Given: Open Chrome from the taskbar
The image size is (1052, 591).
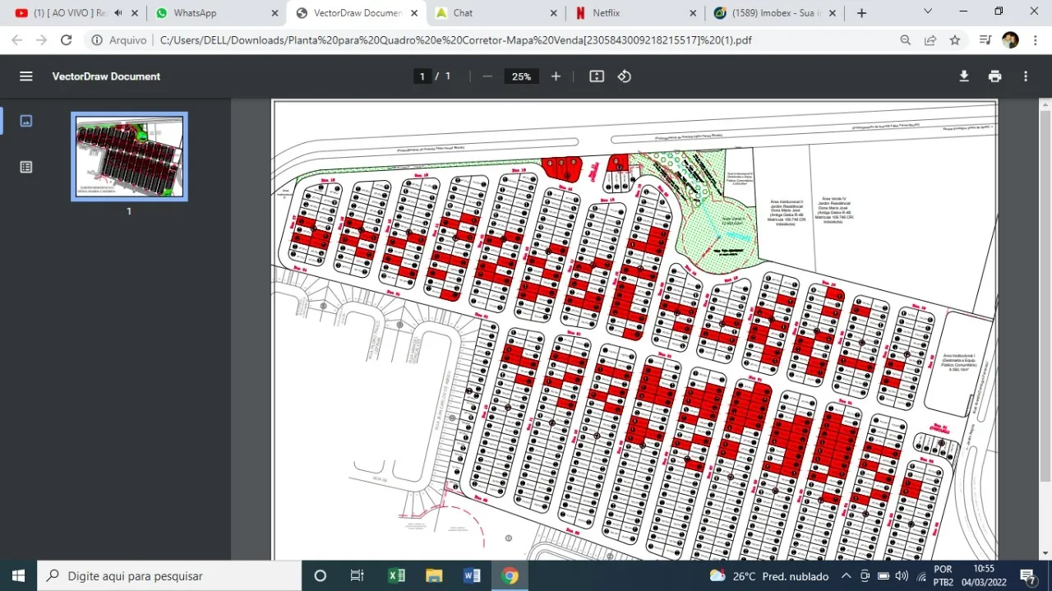Looking at the screenshot, I should pyautogui.click(x=510, y=575).
